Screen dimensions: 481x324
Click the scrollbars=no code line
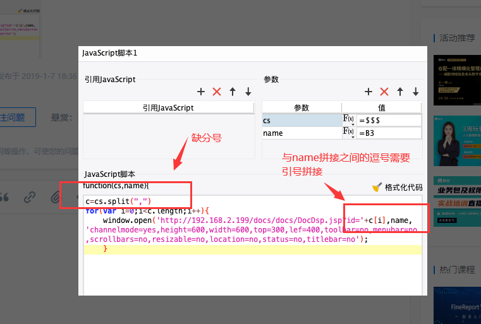(x=227, y=239)
